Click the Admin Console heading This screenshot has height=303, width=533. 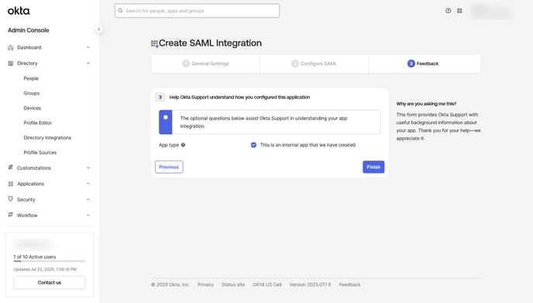29,30
